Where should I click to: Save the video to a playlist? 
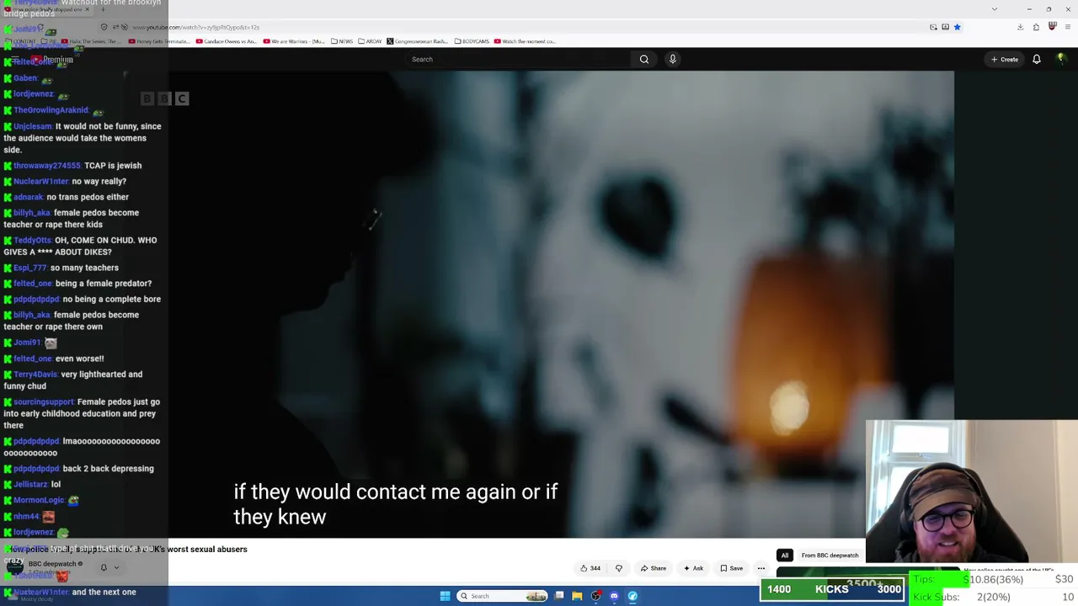(731, 568)
